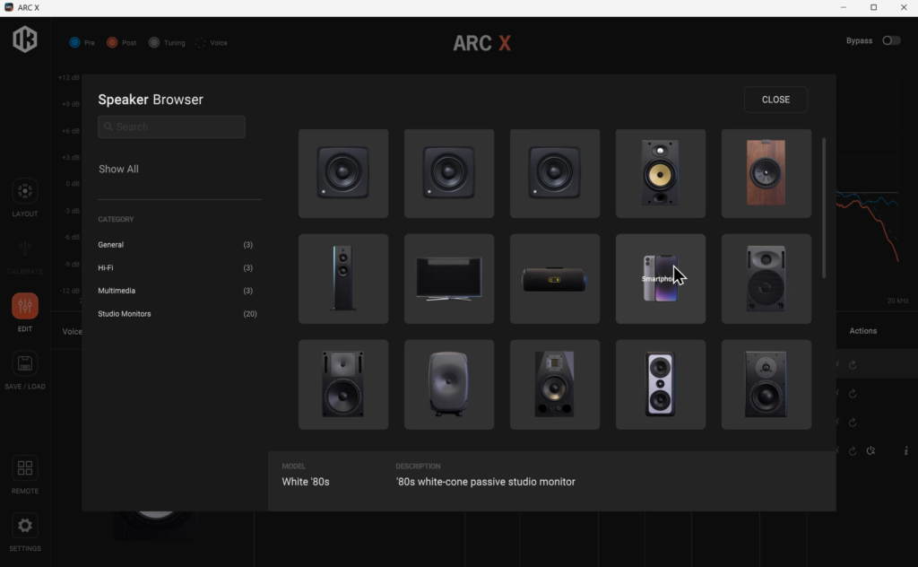The image size is (918, 567).
Task: Close the Speaker Browser
Action: [x=775, y=100]
